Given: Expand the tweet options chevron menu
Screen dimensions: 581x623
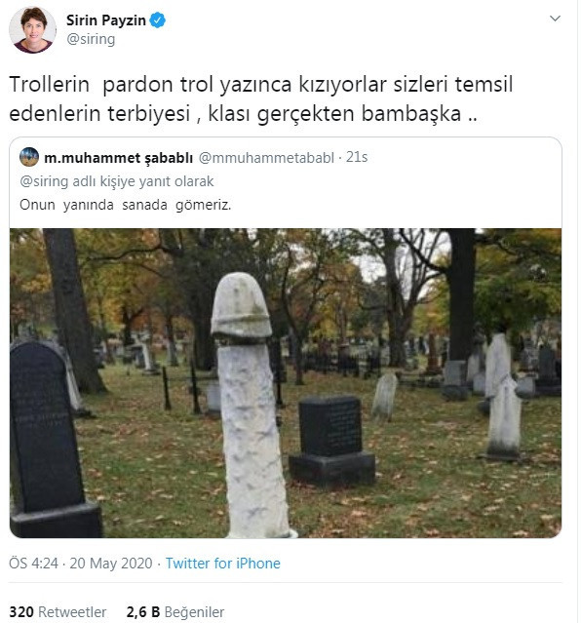Looking at the screenshot, I should pos(555,19).
